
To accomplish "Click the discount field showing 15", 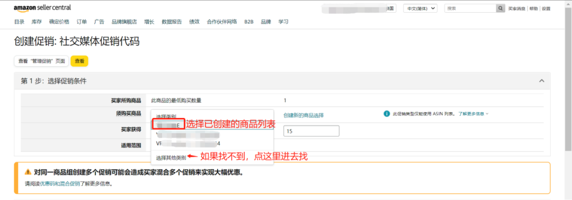I will (311, 131).
